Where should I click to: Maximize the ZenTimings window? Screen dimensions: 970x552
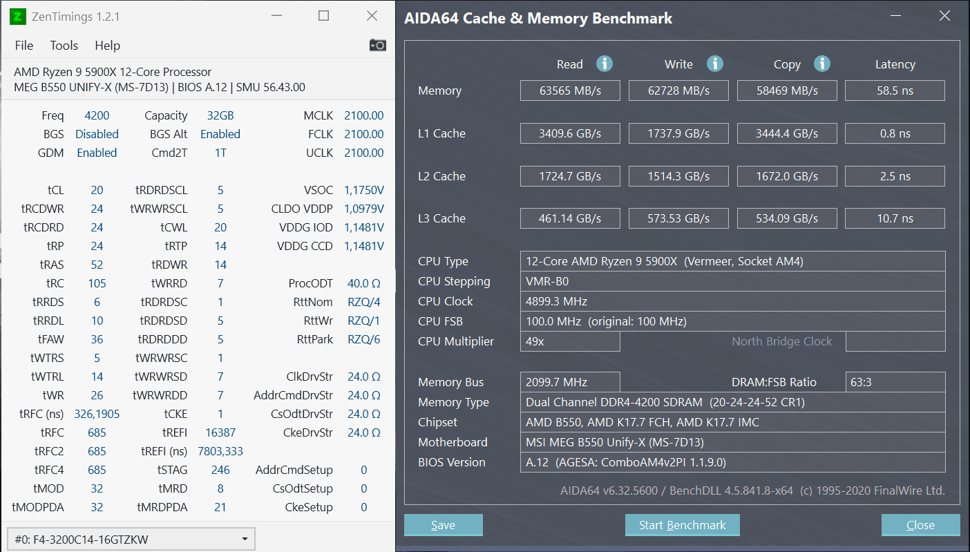[x=323, y=16]
